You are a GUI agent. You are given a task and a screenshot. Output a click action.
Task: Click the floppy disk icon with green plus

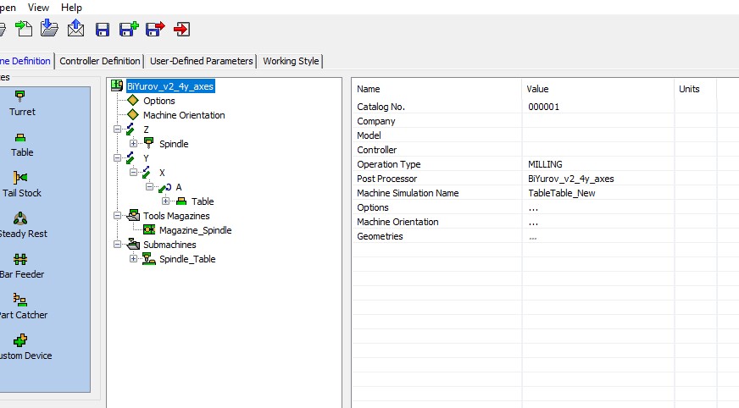click(x=129, y=29)
